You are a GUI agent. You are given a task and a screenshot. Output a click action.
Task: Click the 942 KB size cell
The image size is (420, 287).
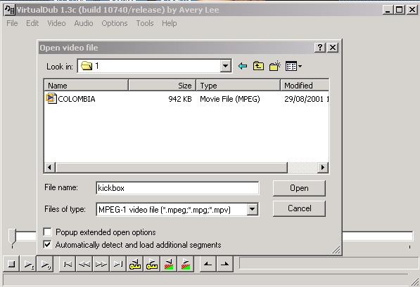coord(179,99)
